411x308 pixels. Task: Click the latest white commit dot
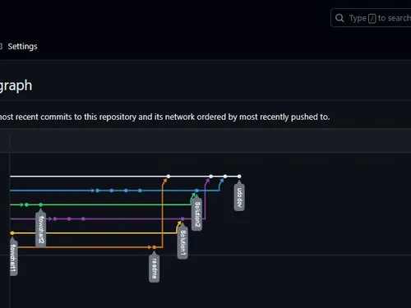[239, 177]
